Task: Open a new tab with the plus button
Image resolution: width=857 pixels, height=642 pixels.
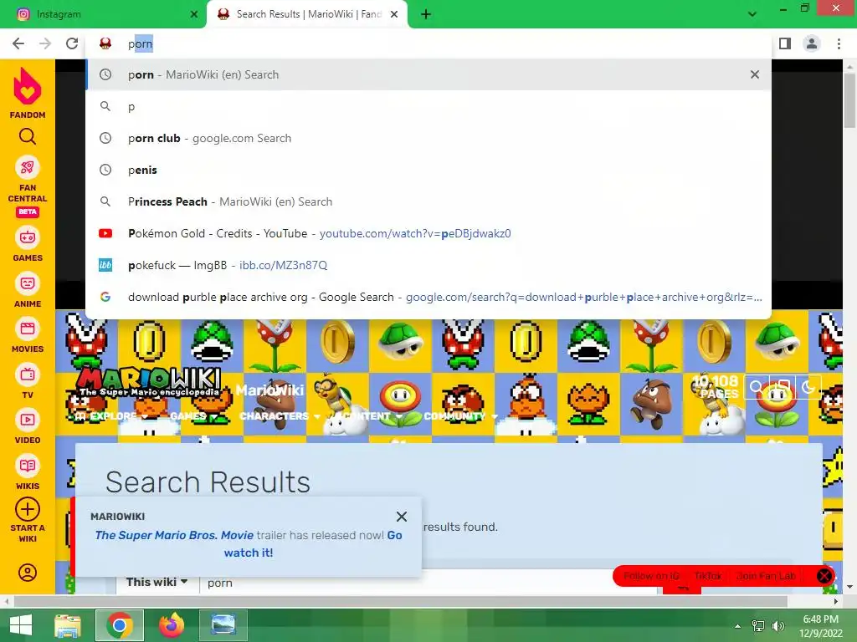Action: (x=426, y=15)
